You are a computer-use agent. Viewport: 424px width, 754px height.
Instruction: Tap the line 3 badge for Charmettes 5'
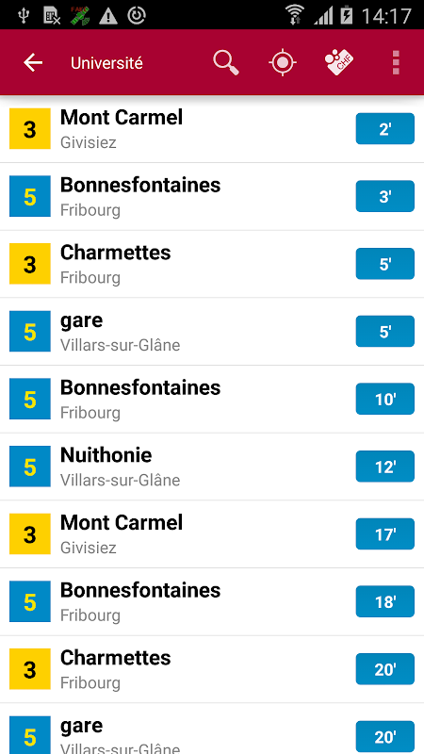30,264
